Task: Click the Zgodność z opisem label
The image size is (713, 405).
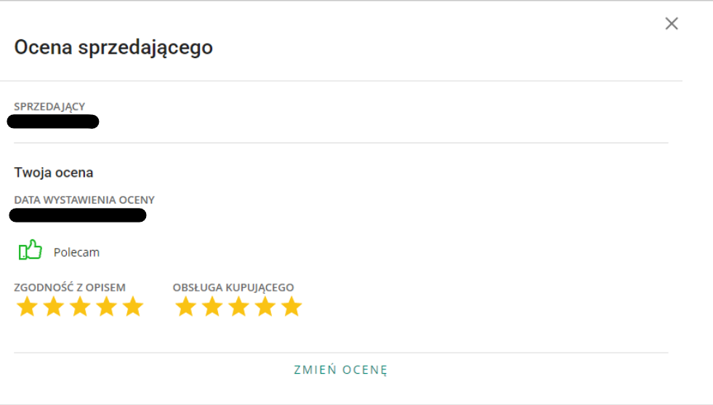Action: tap(70, 288)
